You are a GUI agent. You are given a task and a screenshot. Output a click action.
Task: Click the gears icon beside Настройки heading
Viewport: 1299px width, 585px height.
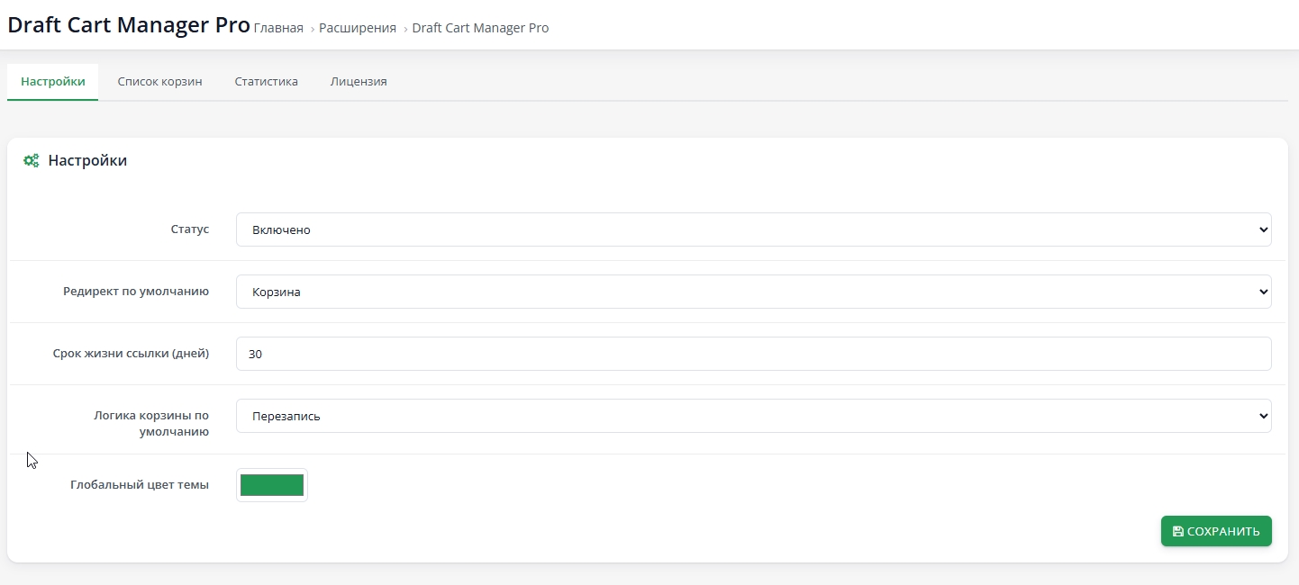tap(31, 161)
